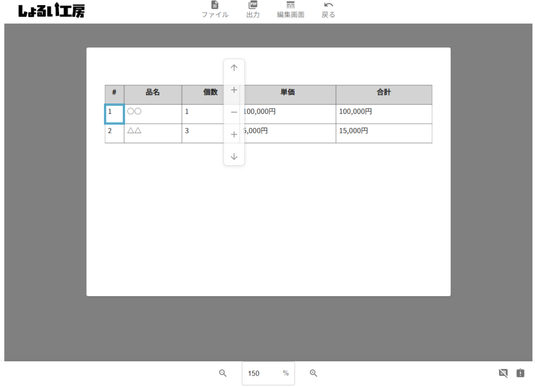535x387 pixels.
Task: Delete row using the minus icon
Action: (x=234, y=112)
